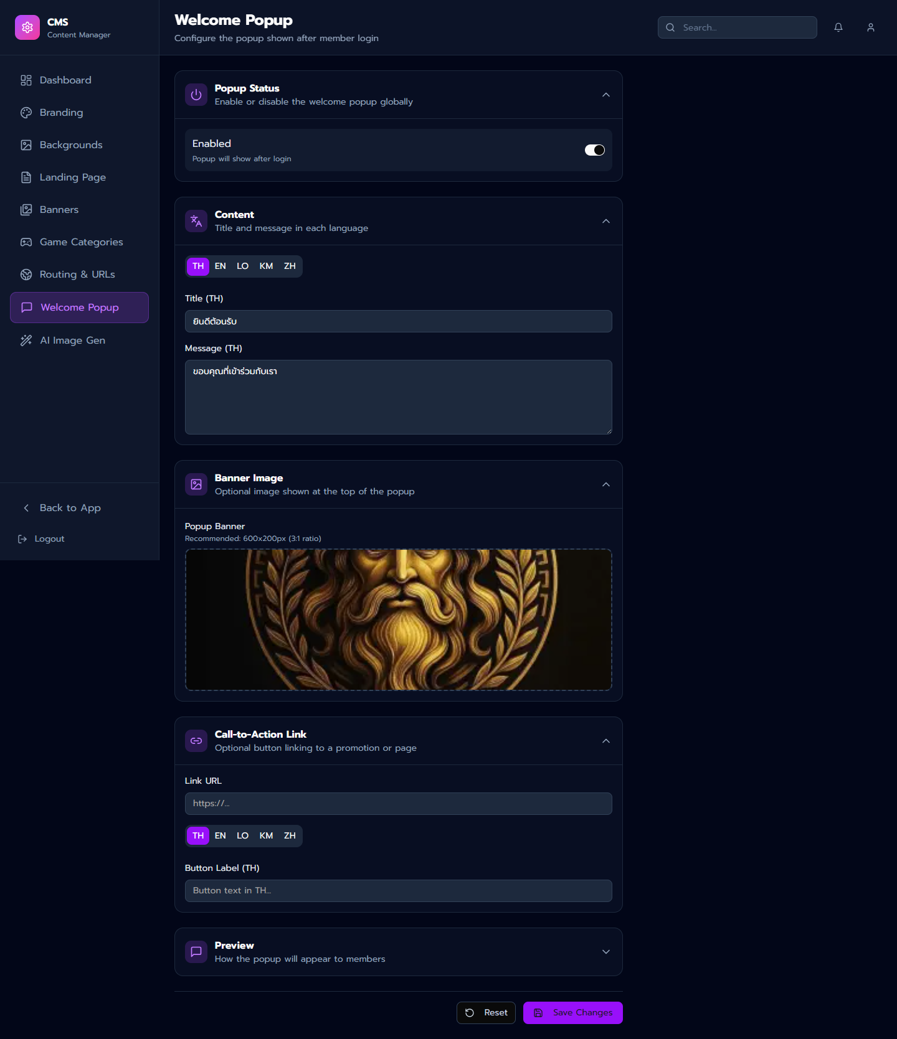Image resolution: width=897 pixels, height=1039 pixels.
Task: Click Back to App link
Action: pyautogui.click(x=80, y=508)
